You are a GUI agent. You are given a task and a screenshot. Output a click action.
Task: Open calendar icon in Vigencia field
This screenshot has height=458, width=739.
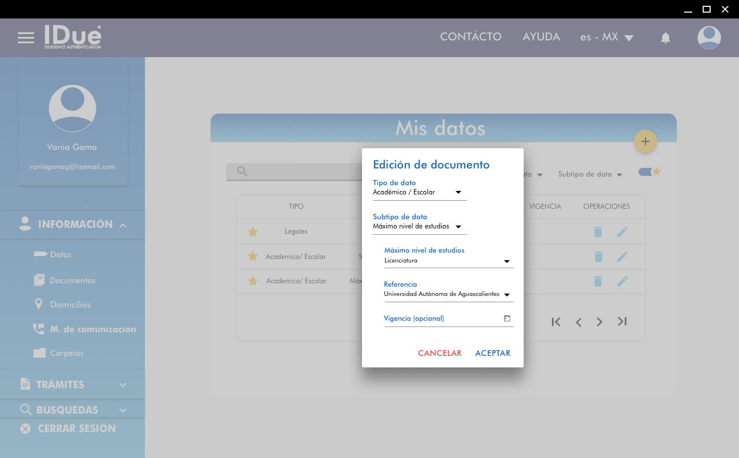click(x=507, y=318)
